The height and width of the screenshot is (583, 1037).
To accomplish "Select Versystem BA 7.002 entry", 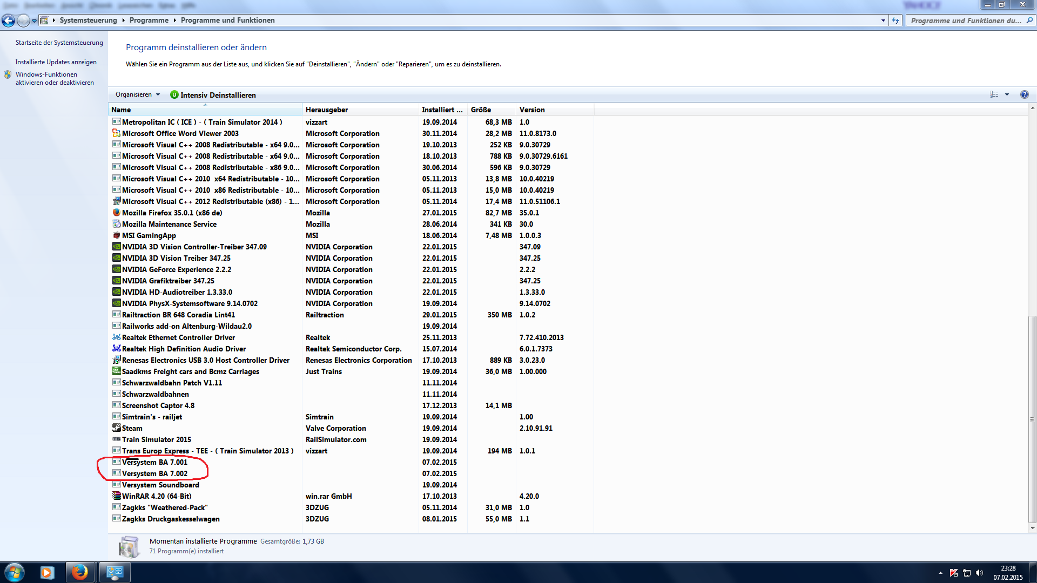I will coord(154,473).
